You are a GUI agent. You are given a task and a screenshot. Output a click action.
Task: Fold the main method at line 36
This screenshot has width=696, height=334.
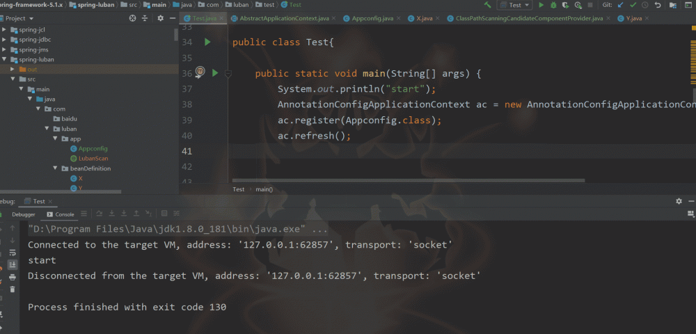point(228,74)
